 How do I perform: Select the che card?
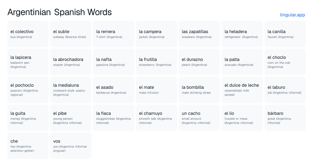point(28,146)
